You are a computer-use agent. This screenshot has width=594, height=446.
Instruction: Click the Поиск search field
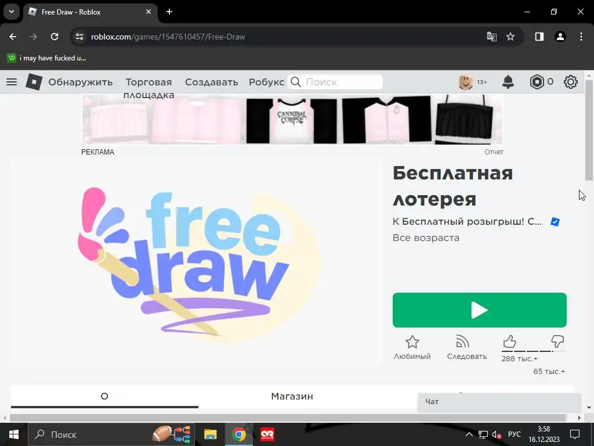[x=335, y=82]
